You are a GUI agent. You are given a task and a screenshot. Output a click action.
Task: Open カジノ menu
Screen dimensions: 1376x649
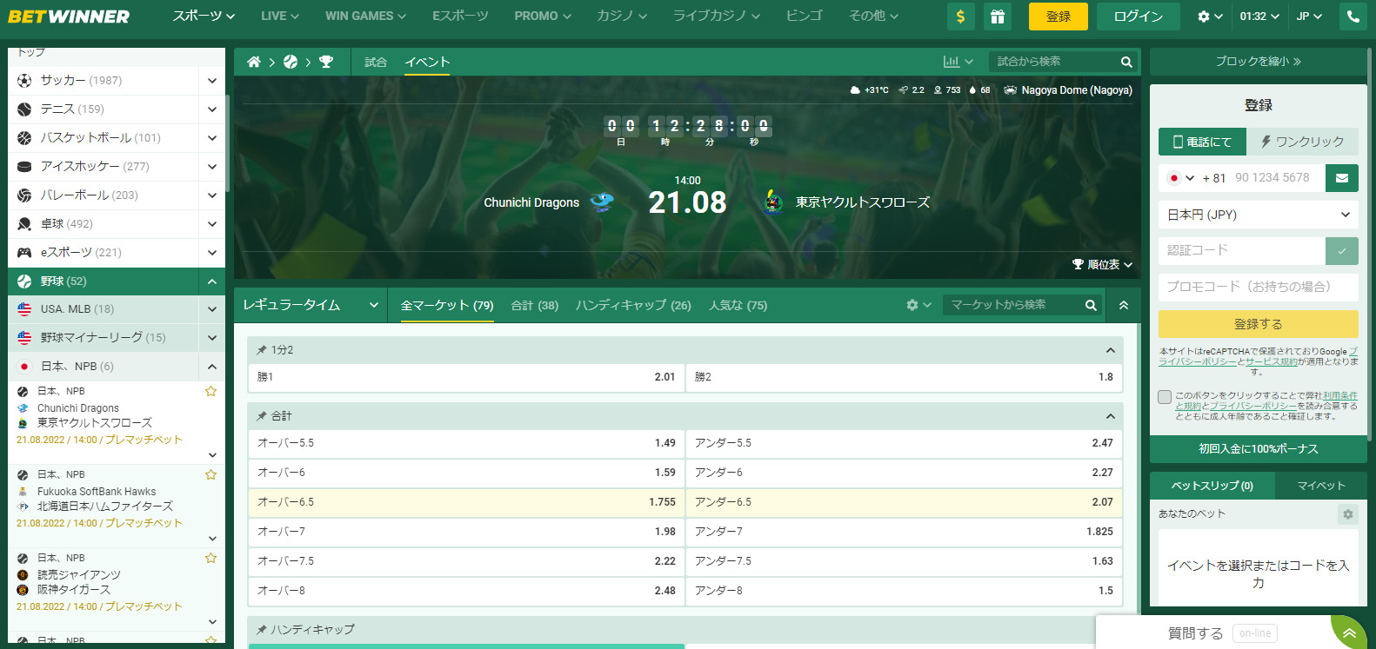click(x=622, y=17)
